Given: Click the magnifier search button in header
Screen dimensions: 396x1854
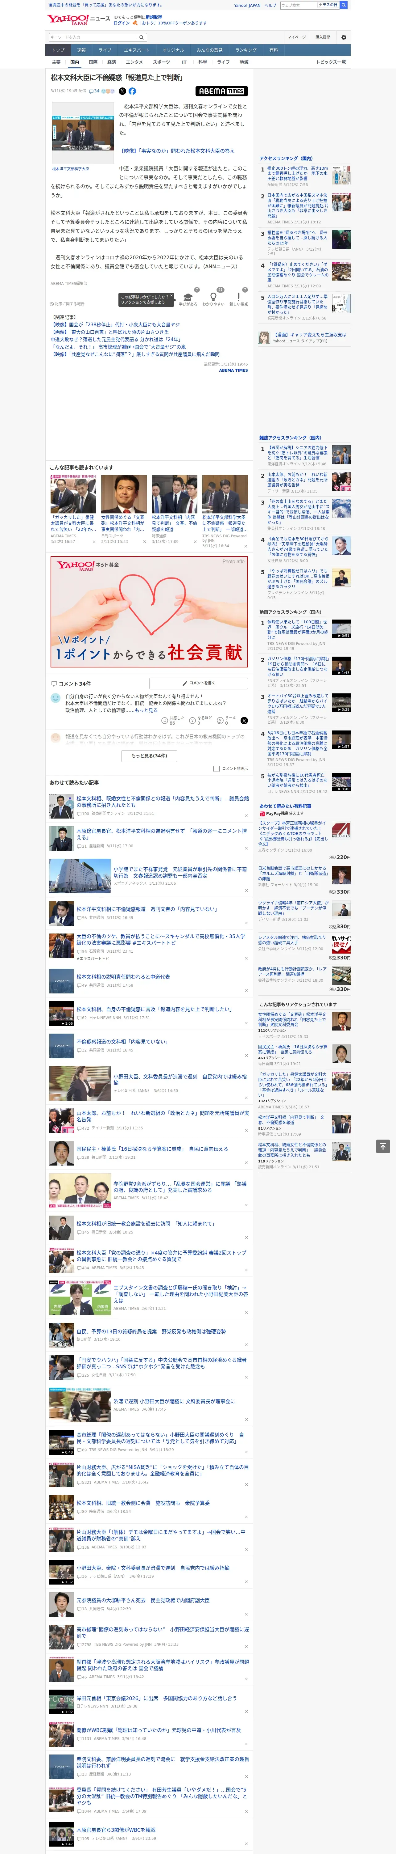Looking at the screenshot, I should pyautogui.click(x=344, y=5).
